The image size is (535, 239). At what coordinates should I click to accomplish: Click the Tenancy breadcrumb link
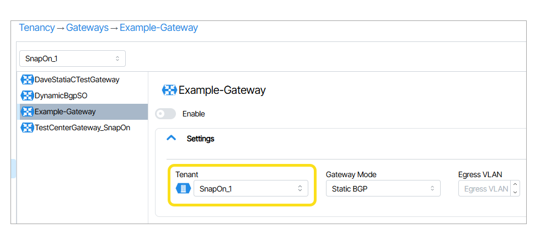[x=37, y=28]
